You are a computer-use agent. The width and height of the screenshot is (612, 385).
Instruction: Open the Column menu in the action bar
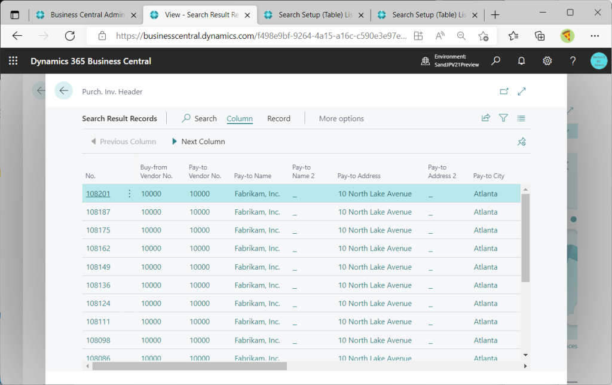pos(240,118)
